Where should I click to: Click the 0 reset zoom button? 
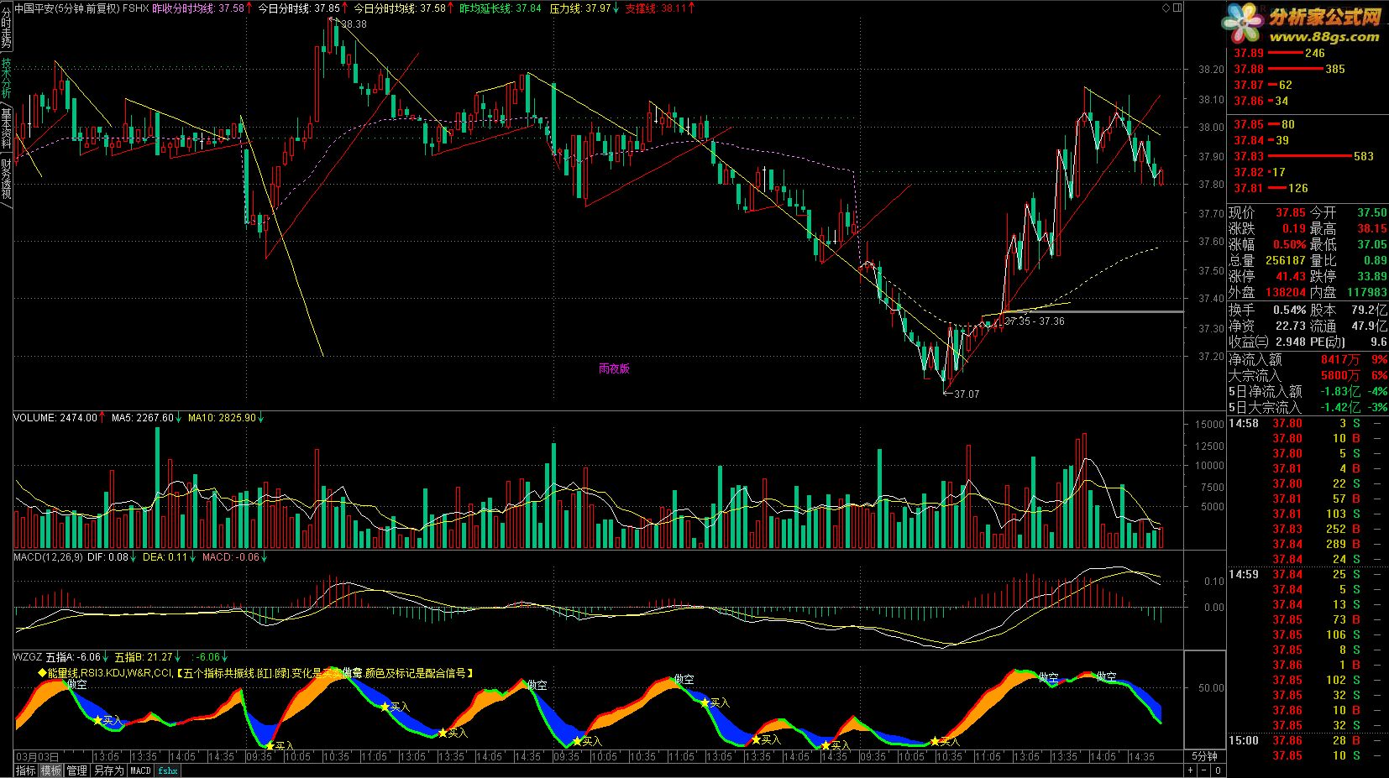[x=1217, y=770]
